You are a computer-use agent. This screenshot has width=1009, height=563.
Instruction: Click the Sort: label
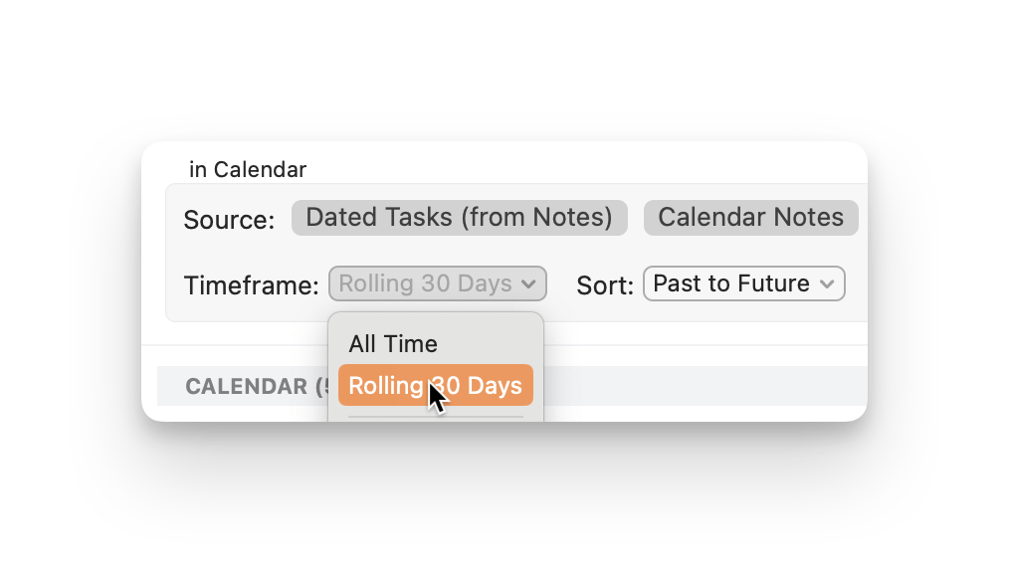tap(605, 285)
